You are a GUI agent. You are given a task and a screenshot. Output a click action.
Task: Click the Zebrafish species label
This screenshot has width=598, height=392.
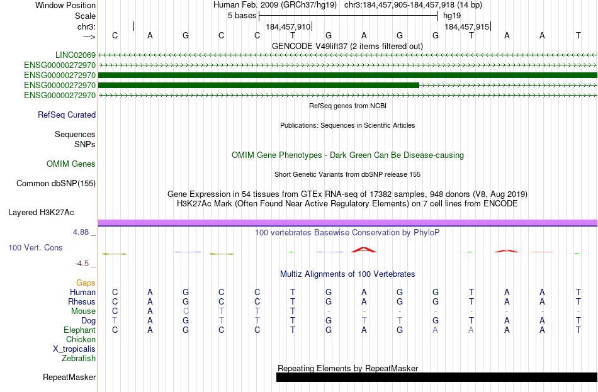pos(79,359)
